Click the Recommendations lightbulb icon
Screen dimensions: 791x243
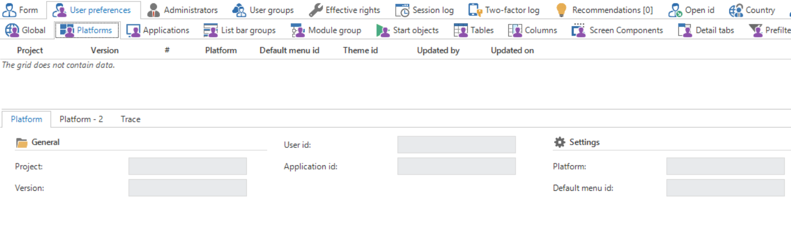click(561, 10)
